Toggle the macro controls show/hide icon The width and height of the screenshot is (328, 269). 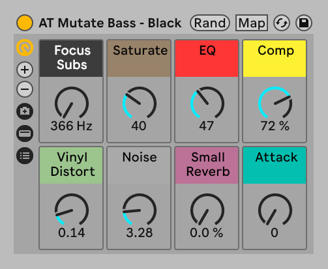(25, 48)
